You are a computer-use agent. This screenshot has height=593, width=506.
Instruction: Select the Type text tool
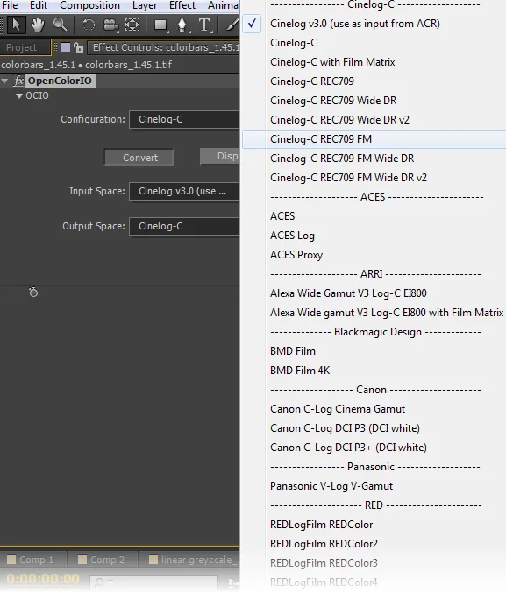(204, 25)
